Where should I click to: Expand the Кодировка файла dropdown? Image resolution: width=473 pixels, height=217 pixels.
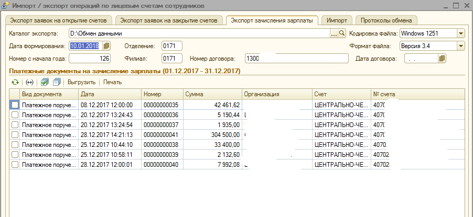[460, 34]
